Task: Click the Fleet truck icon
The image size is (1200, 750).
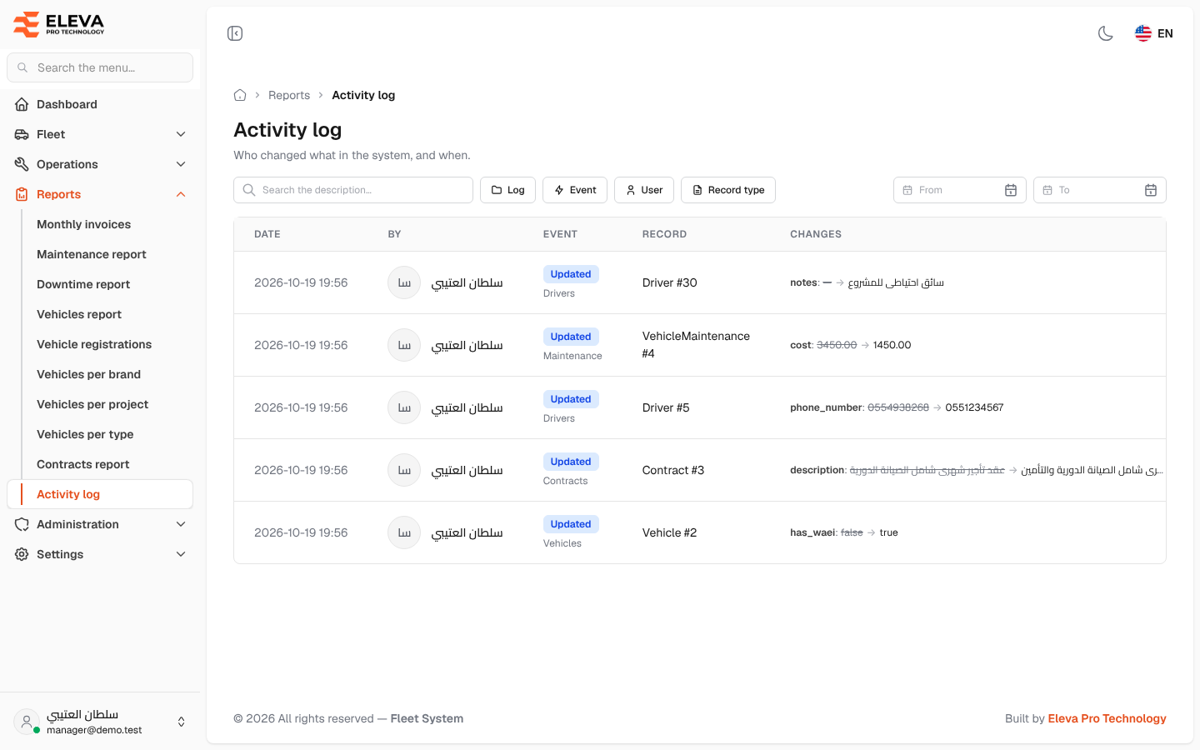Action: tap(22, 134)
